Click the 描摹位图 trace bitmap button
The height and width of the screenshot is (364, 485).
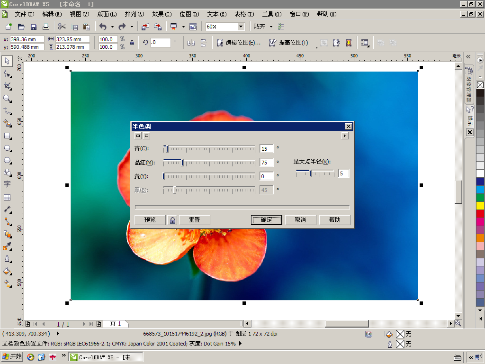(288, 43)
